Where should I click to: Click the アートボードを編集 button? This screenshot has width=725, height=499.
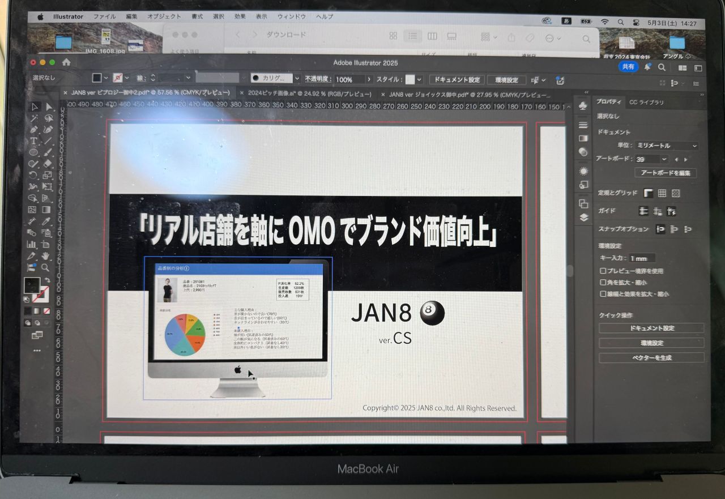(665, 173)
